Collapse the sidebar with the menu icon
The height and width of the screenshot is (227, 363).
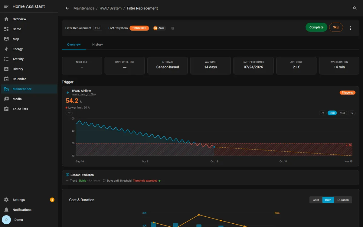click(x=6, y=6)
